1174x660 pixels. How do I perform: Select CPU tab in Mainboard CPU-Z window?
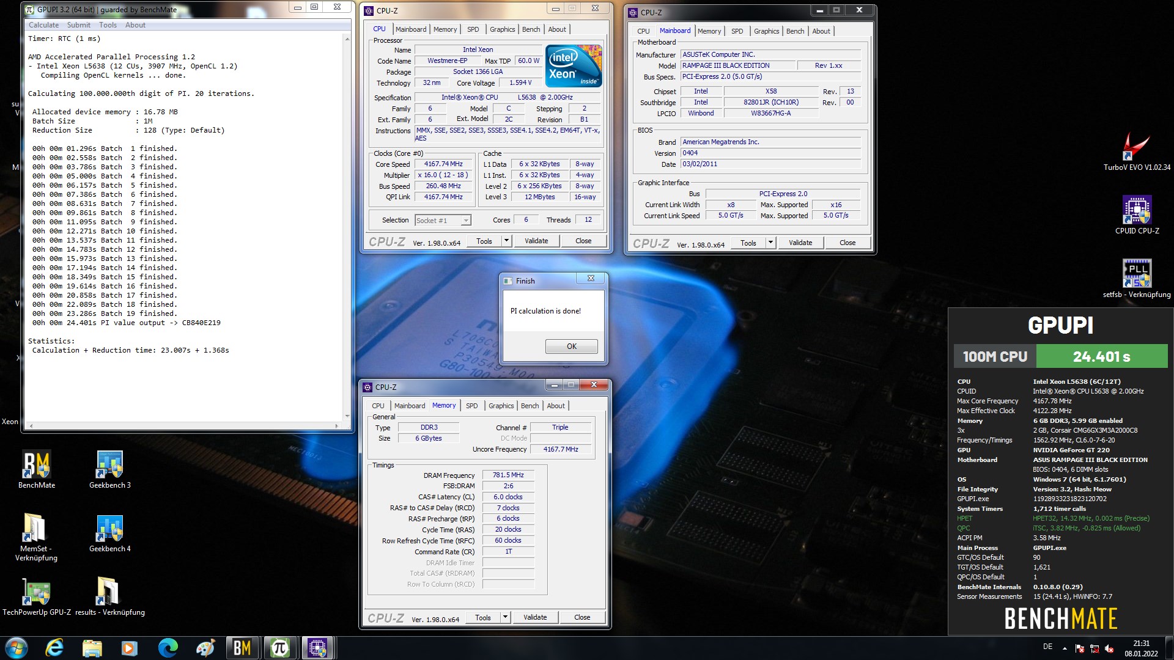pyautogui.click(x=643, y=31)
